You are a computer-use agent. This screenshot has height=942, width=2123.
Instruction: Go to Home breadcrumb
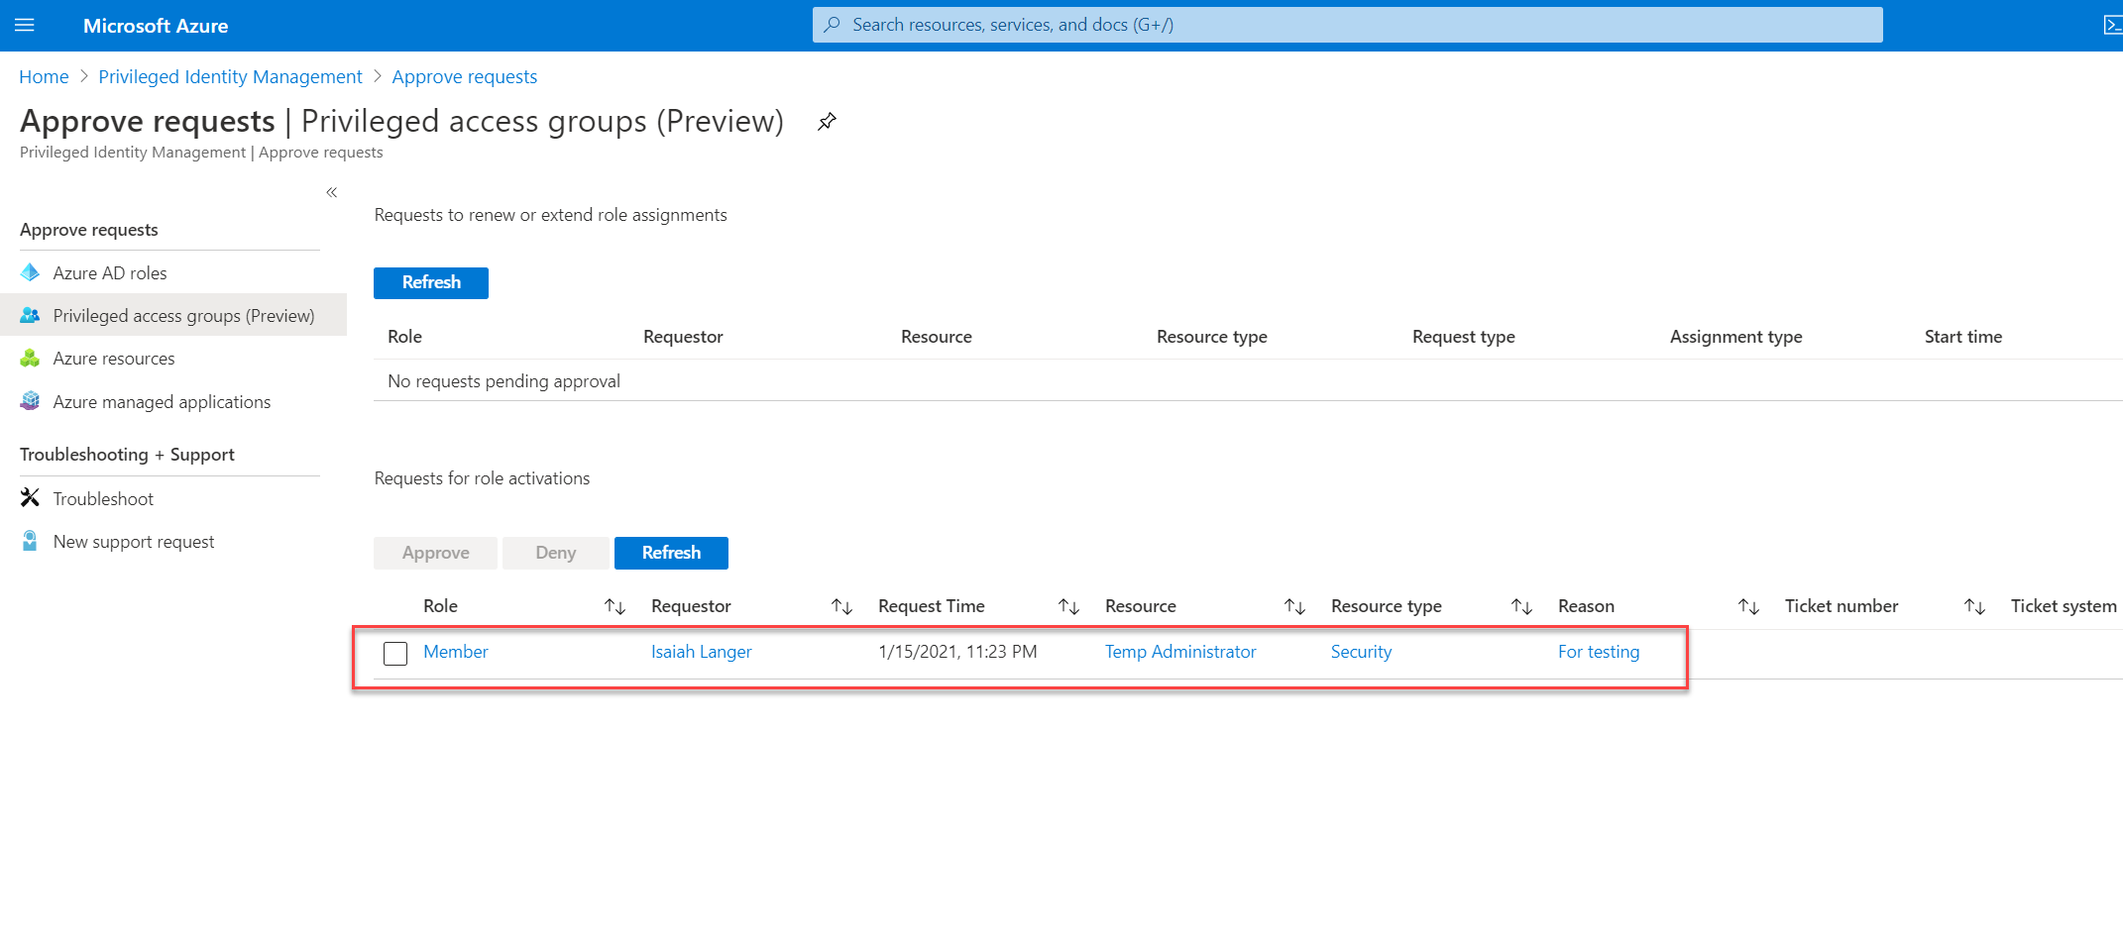(44, 76)
